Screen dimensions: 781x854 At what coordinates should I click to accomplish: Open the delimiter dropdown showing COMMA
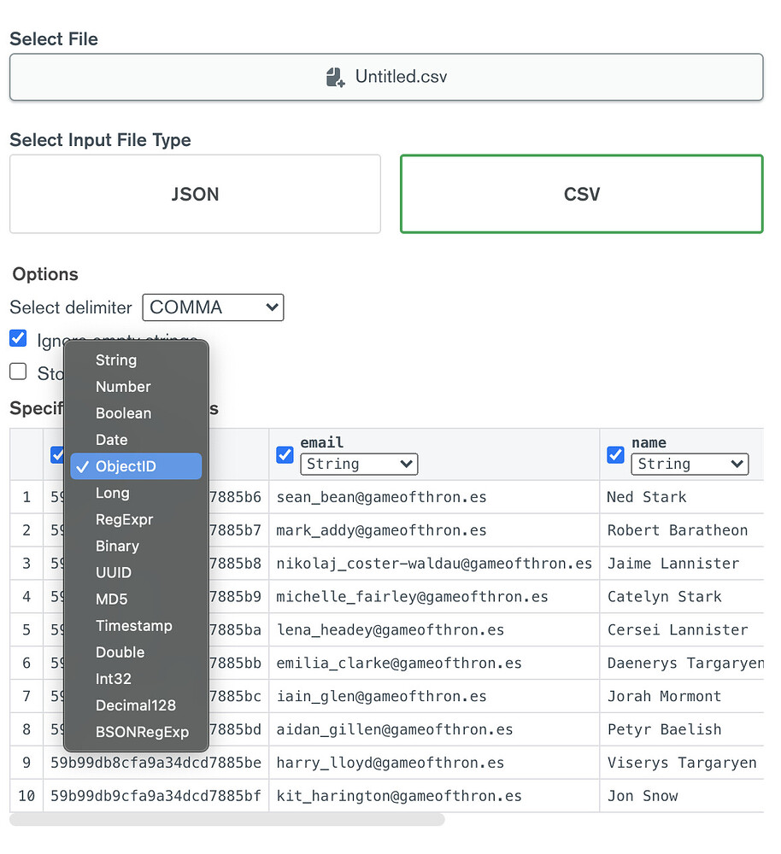(212, 307)
